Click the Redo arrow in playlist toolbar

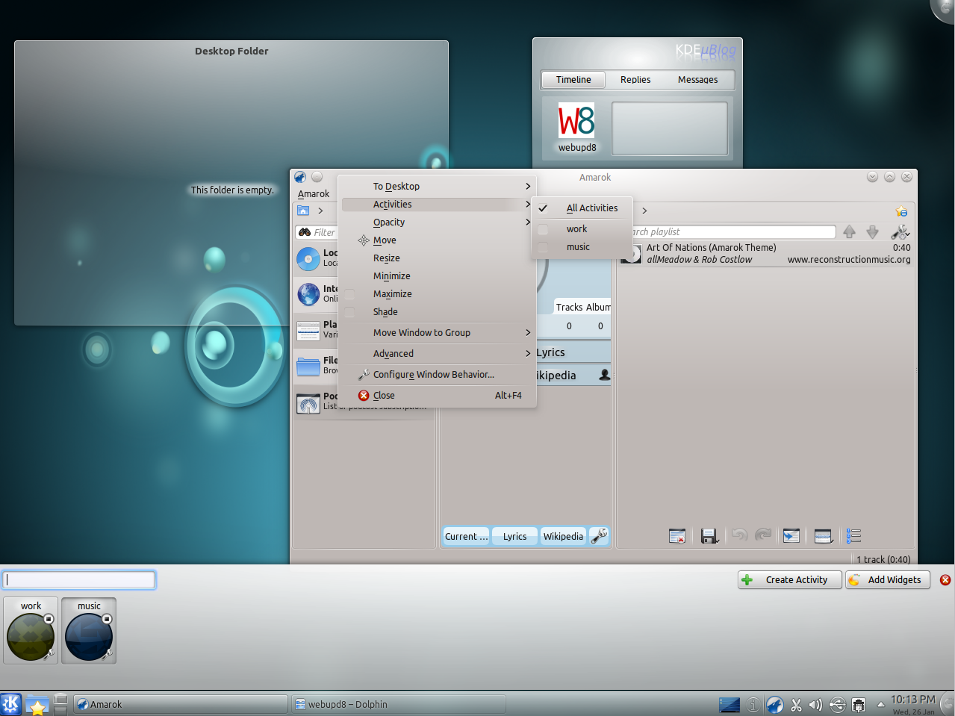(x=763, y=535)
